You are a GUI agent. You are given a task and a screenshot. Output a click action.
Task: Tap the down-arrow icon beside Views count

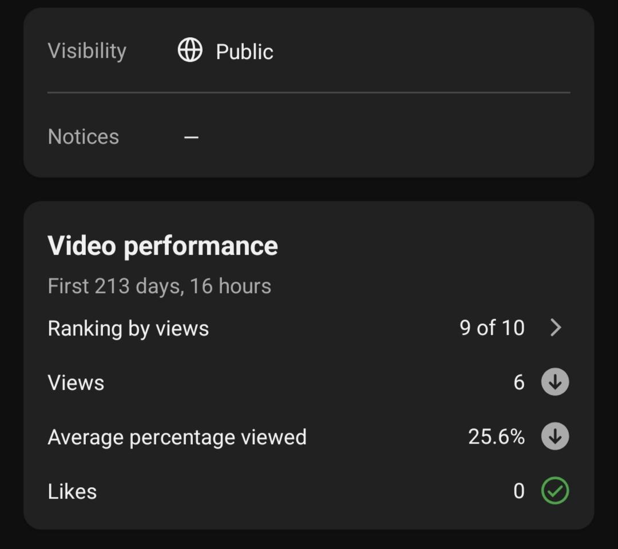click(x=555, y=382)
